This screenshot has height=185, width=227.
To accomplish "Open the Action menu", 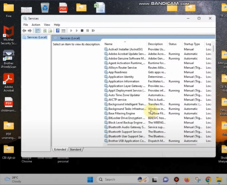I will [36, 25].
